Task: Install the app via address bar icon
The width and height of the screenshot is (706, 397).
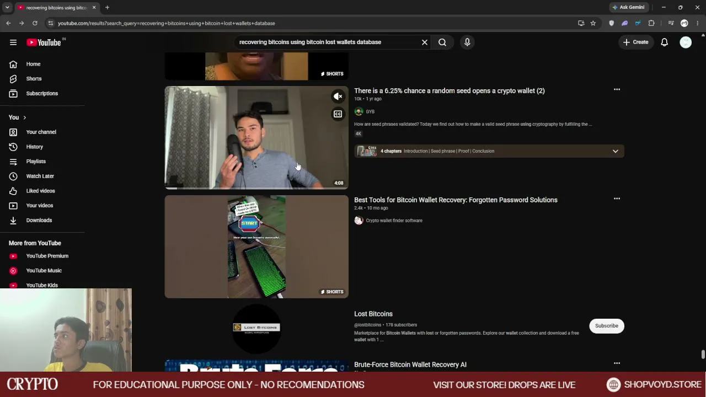Action: pyautogui.click(x=581, y=23)
